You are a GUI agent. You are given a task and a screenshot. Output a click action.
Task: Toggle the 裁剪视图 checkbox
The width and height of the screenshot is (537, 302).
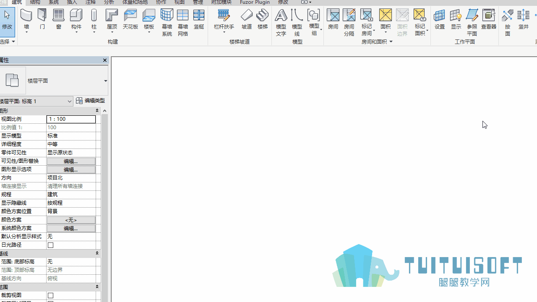click(x=50, y=295)
